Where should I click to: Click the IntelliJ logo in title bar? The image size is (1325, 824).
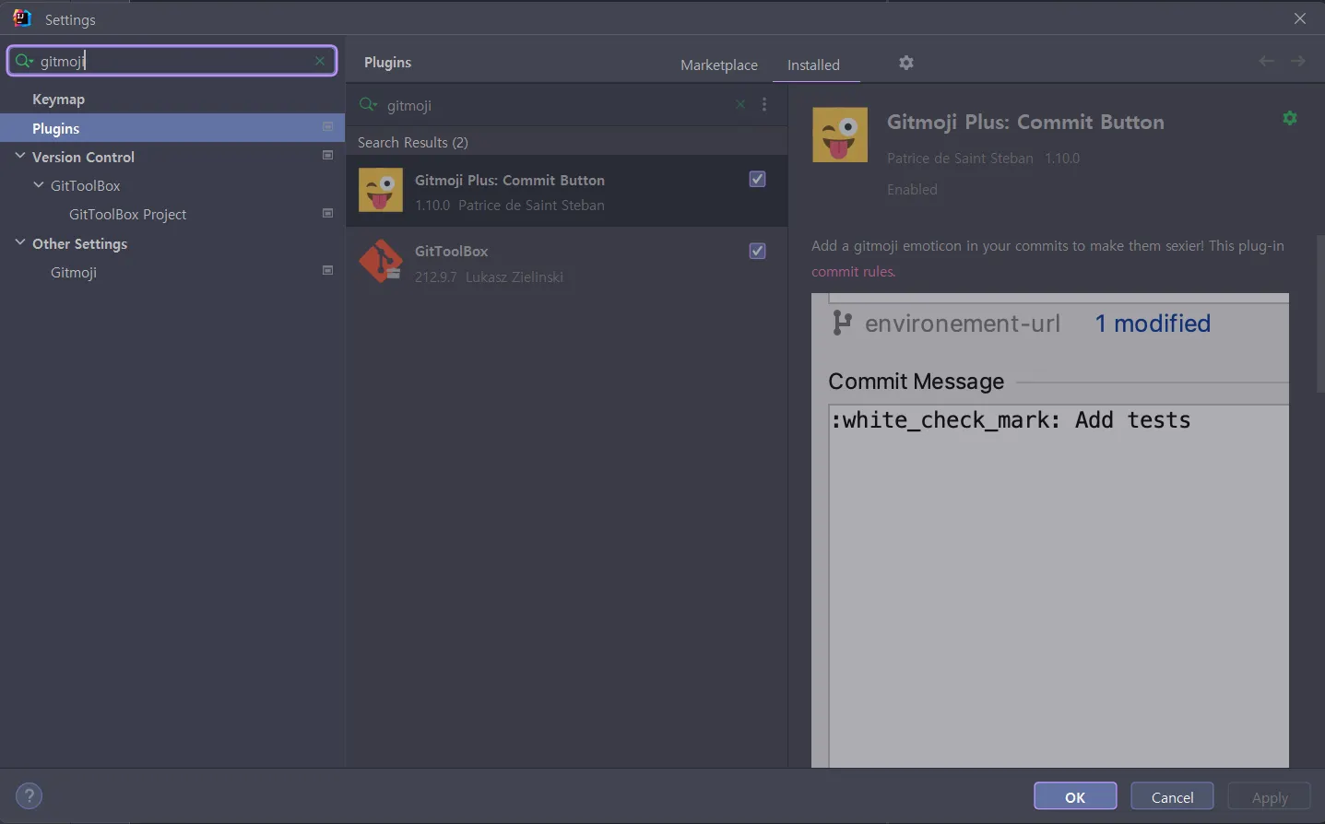coord(22,18)
